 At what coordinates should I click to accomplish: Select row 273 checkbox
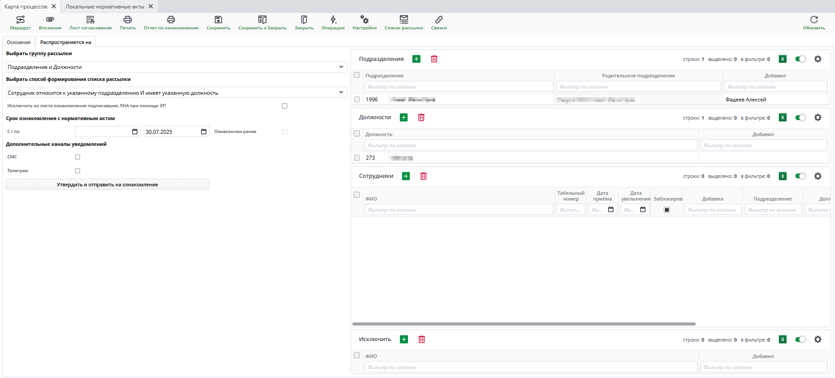[x=357, y=158]
